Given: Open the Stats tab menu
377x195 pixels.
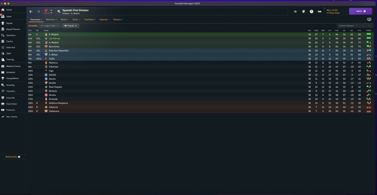Looking at the screenshot, I should click(76, 19).
